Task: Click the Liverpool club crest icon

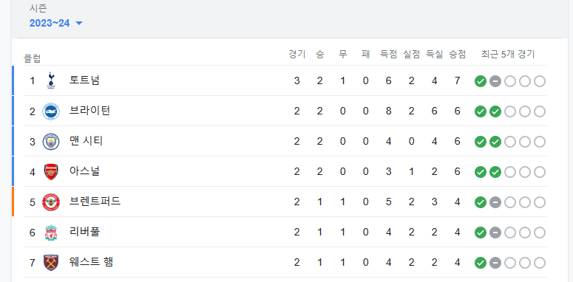Action: (51, 233)
